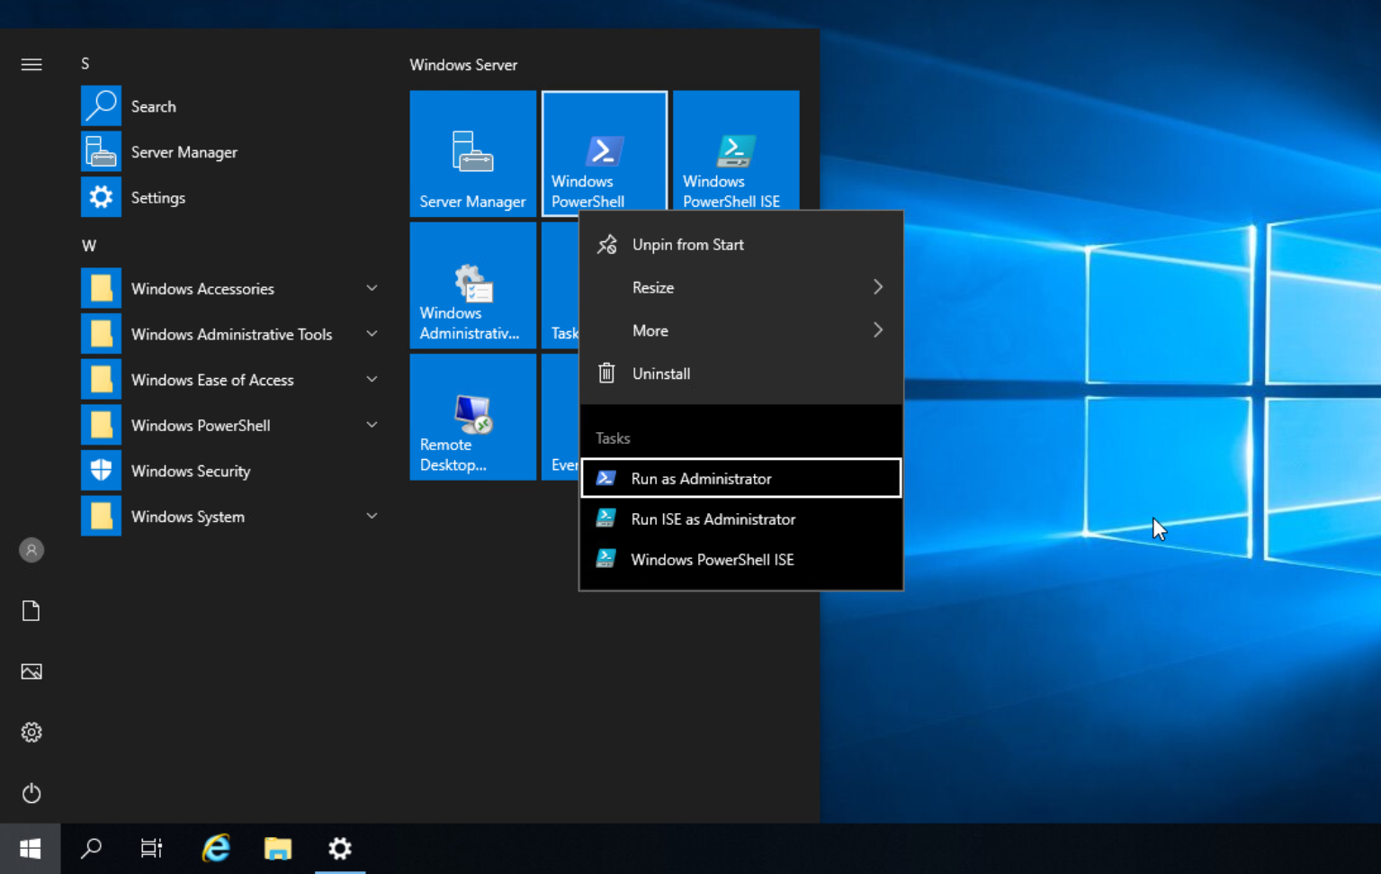Click the Windows Server group heading
The height and width of the screenshot is (874, 1381).
click(463, 65)
